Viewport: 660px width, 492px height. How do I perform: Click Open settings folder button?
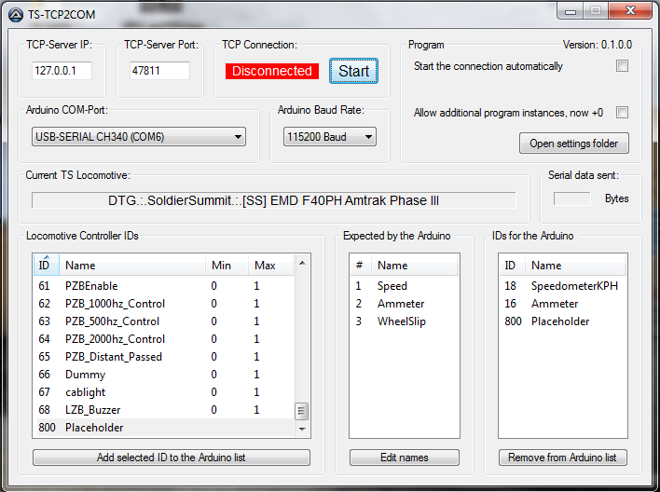pyautogui.click(x=573, y=143)
